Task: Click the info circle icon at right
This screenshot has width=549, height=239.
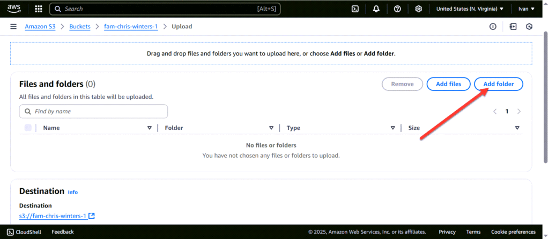Action: coord(493,27)
